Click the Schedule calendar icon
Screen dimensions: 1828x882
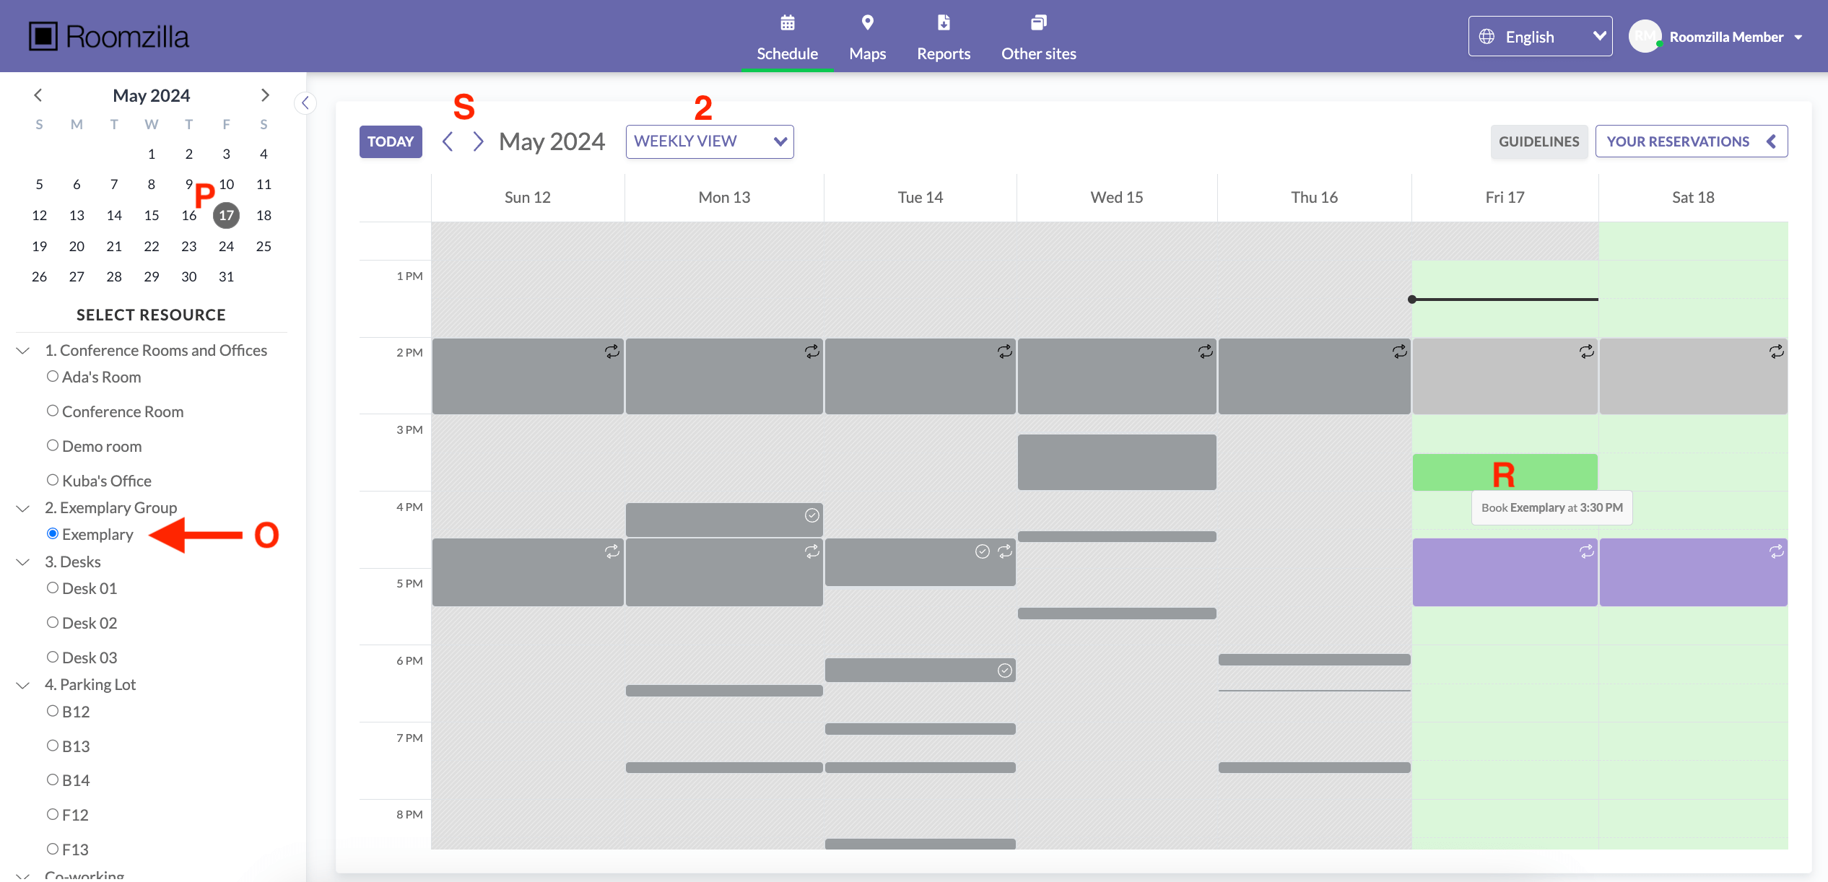pyautogui.click(x=787, y=23)
